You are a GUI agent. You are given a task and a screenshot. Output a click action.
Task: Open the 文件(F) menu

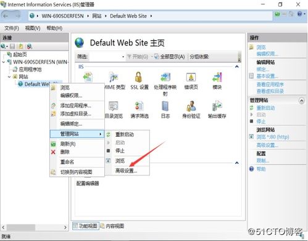[x=12, y=28]
